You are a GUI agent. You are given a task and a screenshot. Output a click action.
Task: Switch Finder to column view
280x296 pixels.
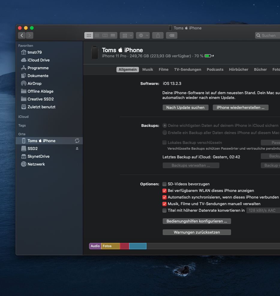click(x=105, y=35)
